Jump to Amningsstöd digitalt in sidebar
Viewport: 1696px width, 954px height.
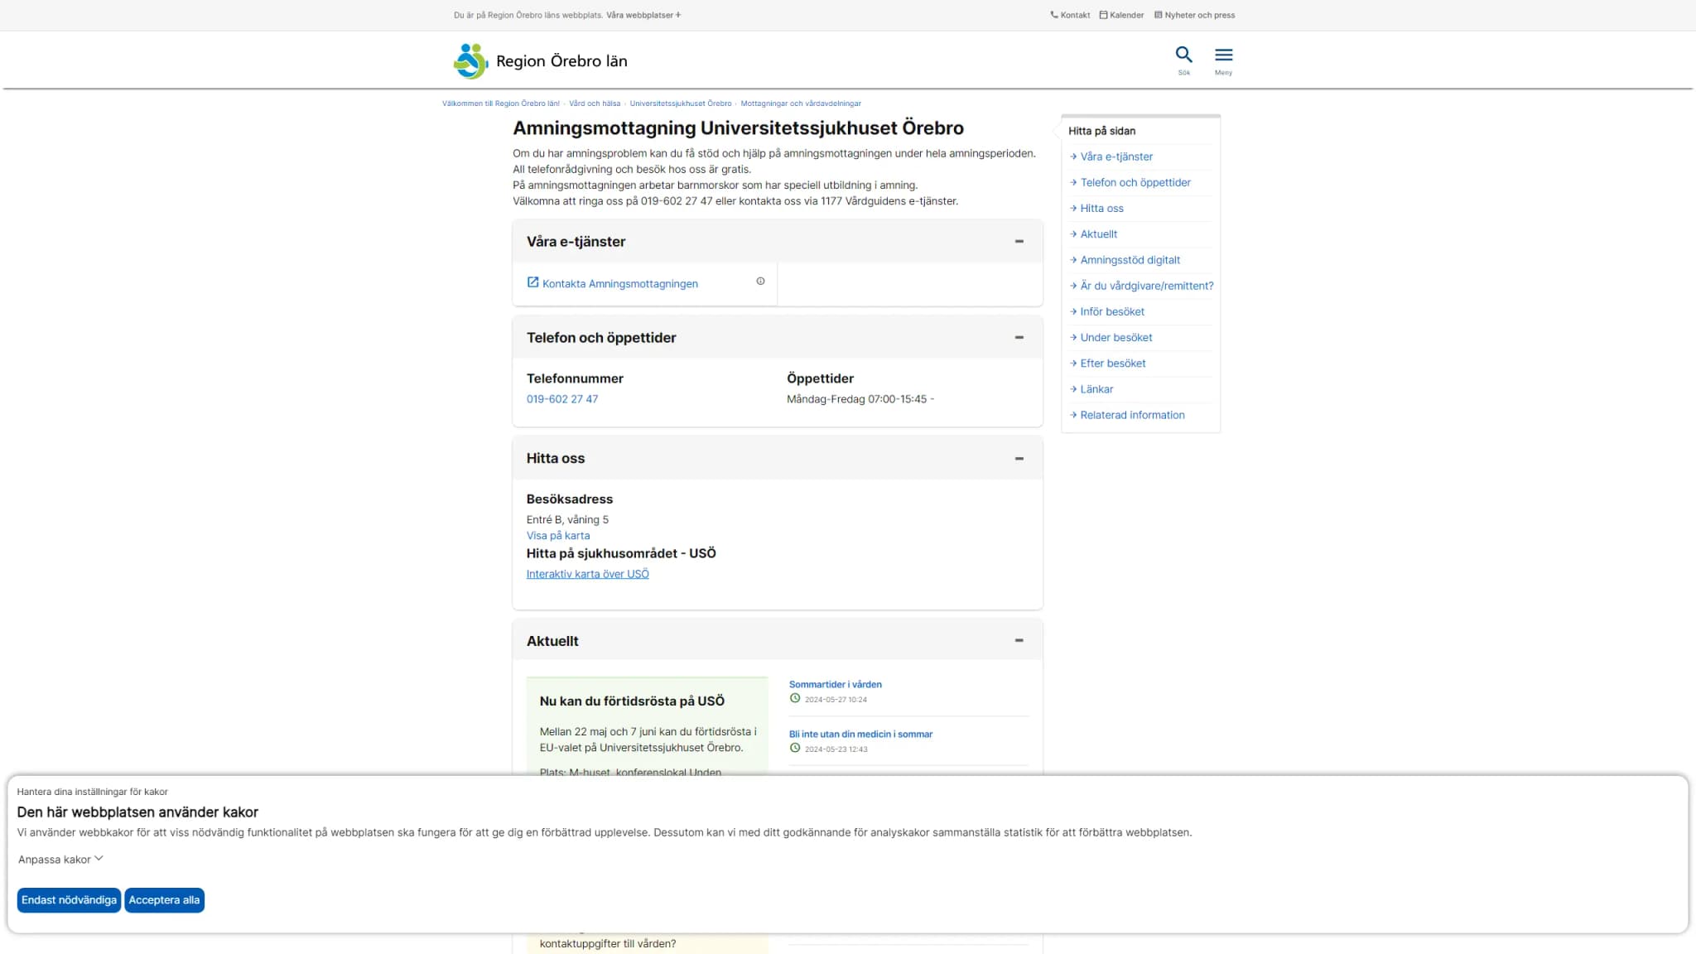tap(1130, 260)
